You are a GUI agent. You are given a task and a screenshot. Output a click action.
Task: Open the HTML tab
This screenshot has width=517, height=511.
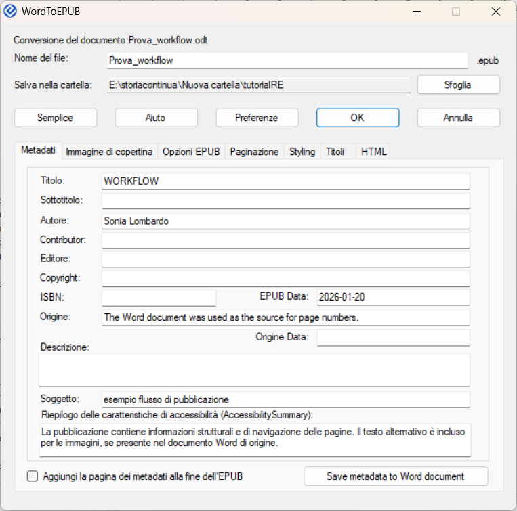(373, 152)
